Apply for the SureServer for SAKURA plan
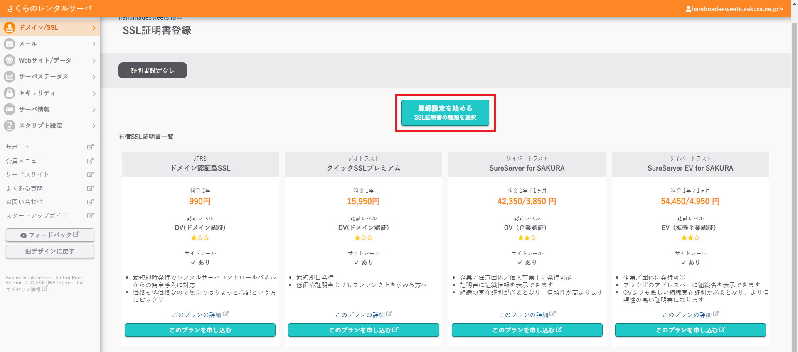Screen dimensions: 798x352 point(527,330)
